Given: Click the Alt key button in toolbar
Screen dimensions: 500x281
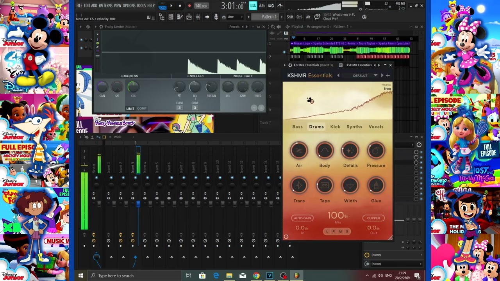Looking at the screenshot, I should pyautogui.click(x=308, y=17).
